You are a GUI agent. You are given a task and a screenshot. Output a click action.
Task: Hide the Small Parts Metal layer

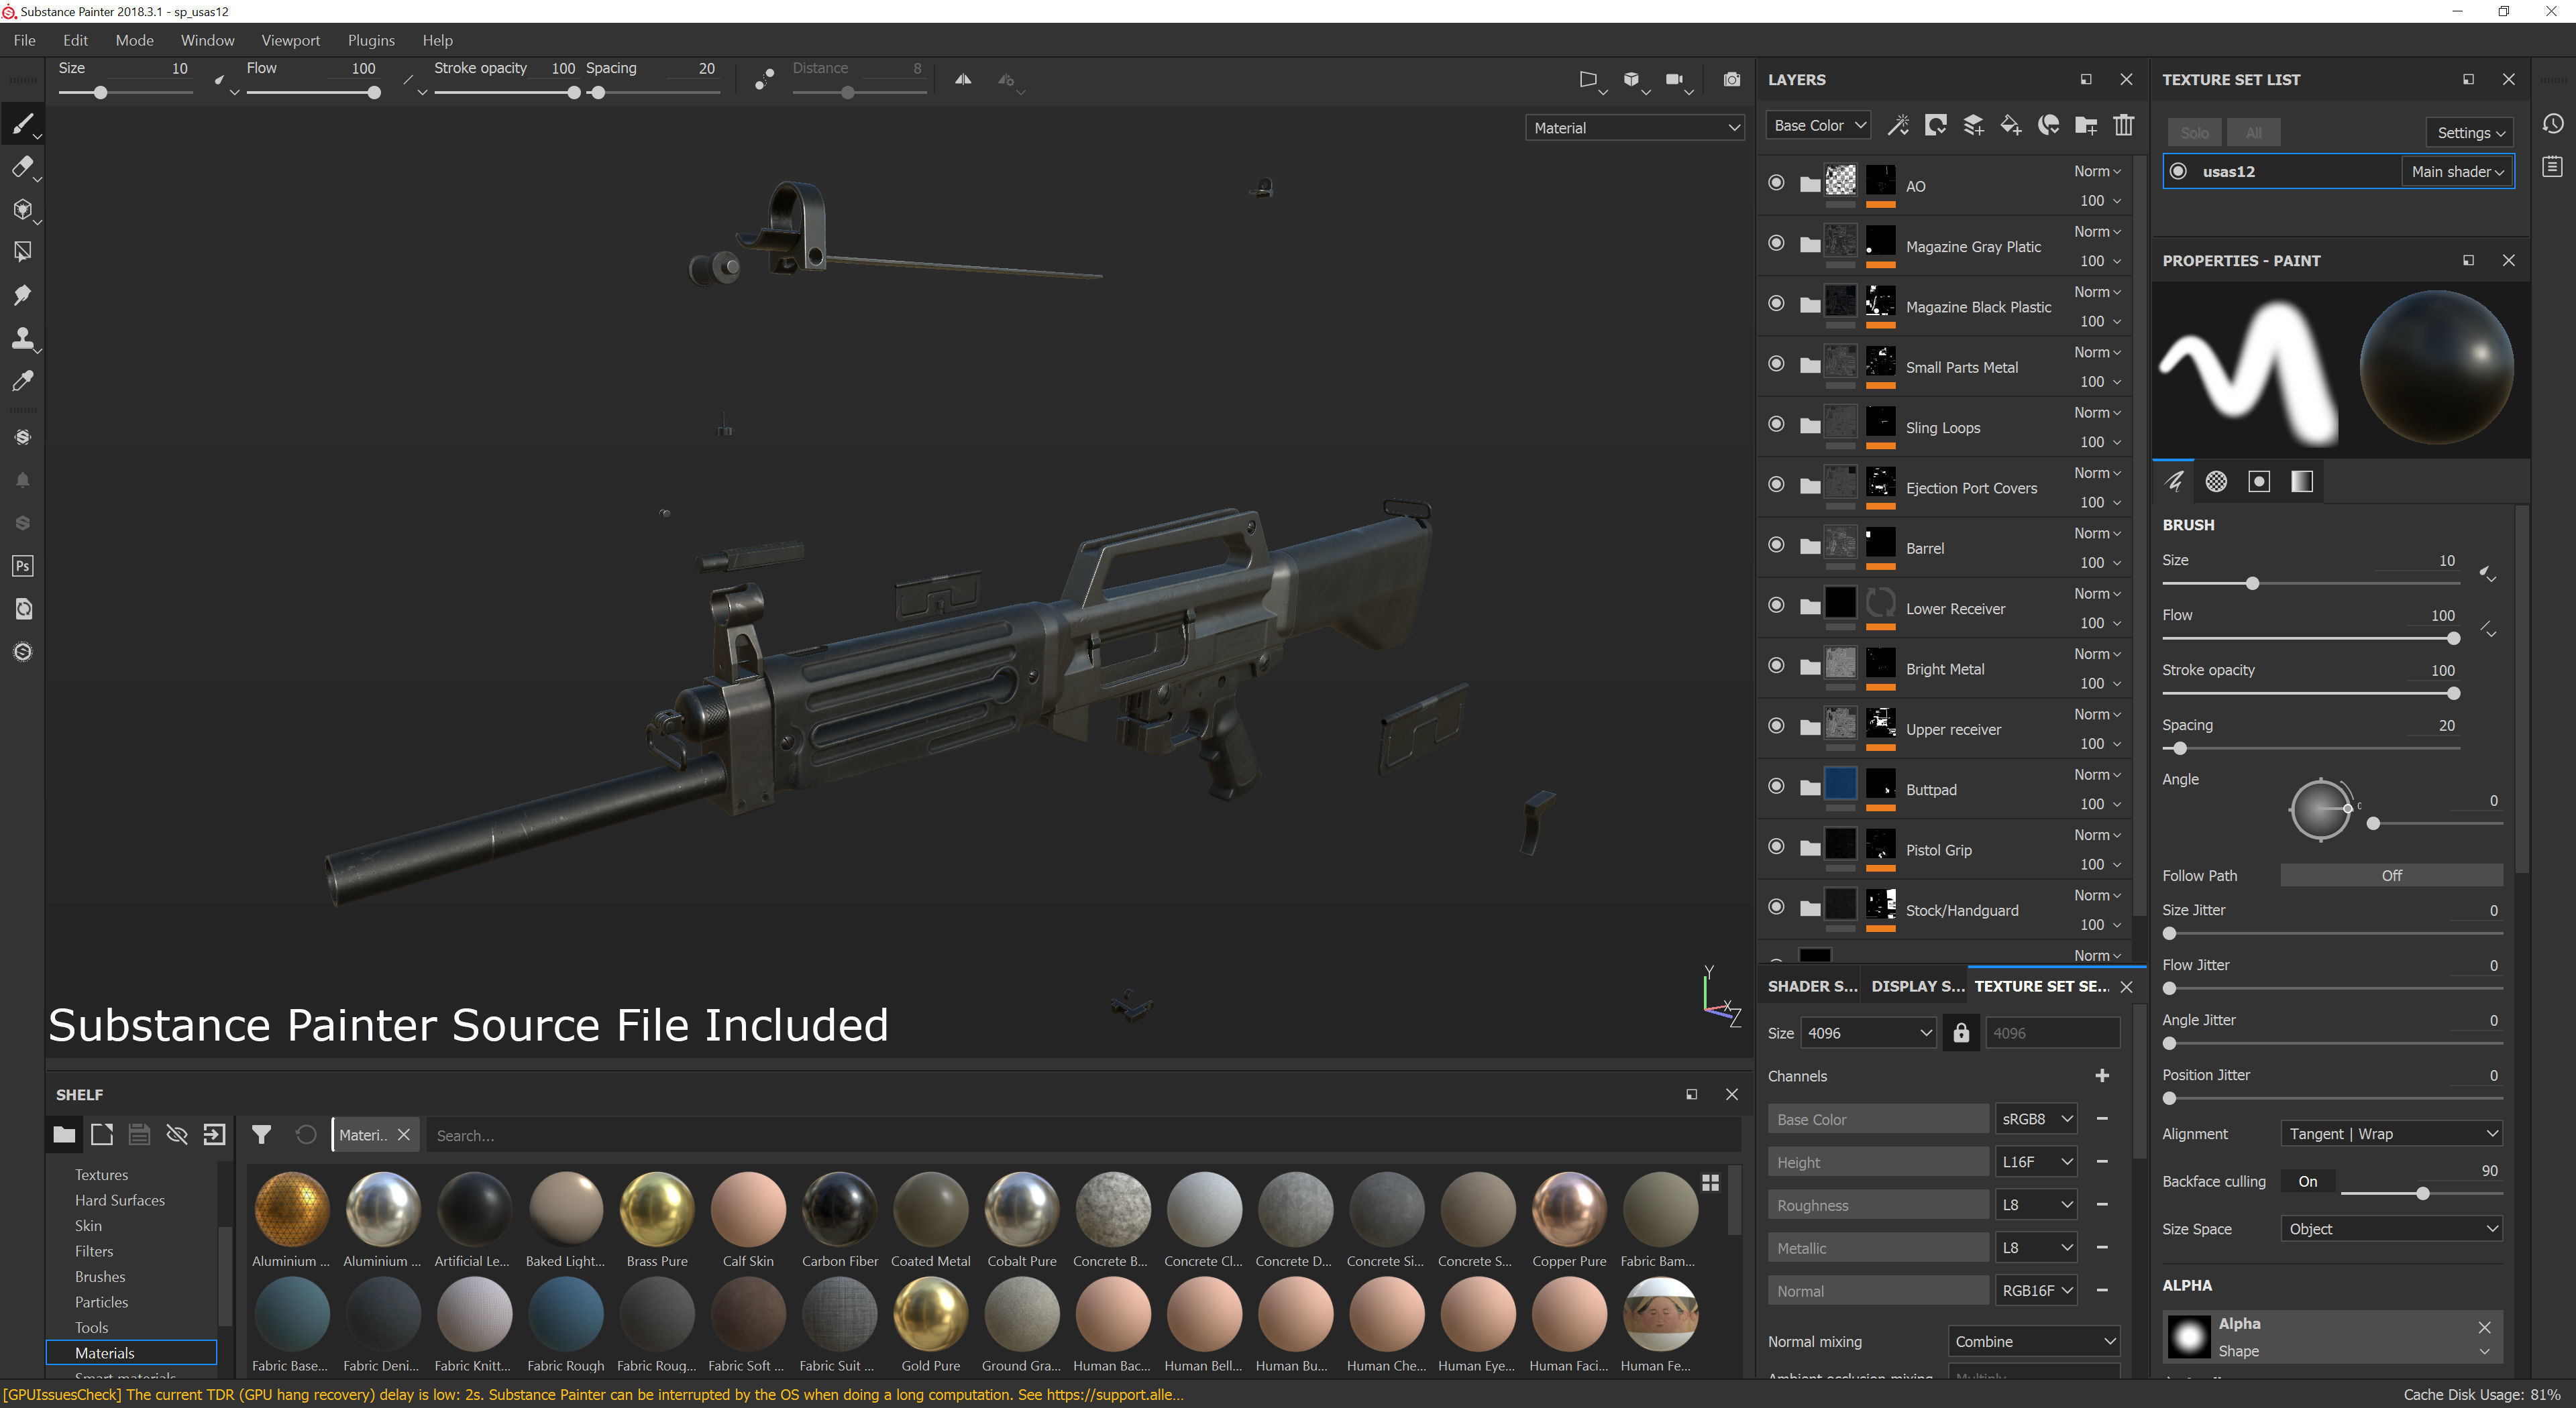[x=1776, y=364]
